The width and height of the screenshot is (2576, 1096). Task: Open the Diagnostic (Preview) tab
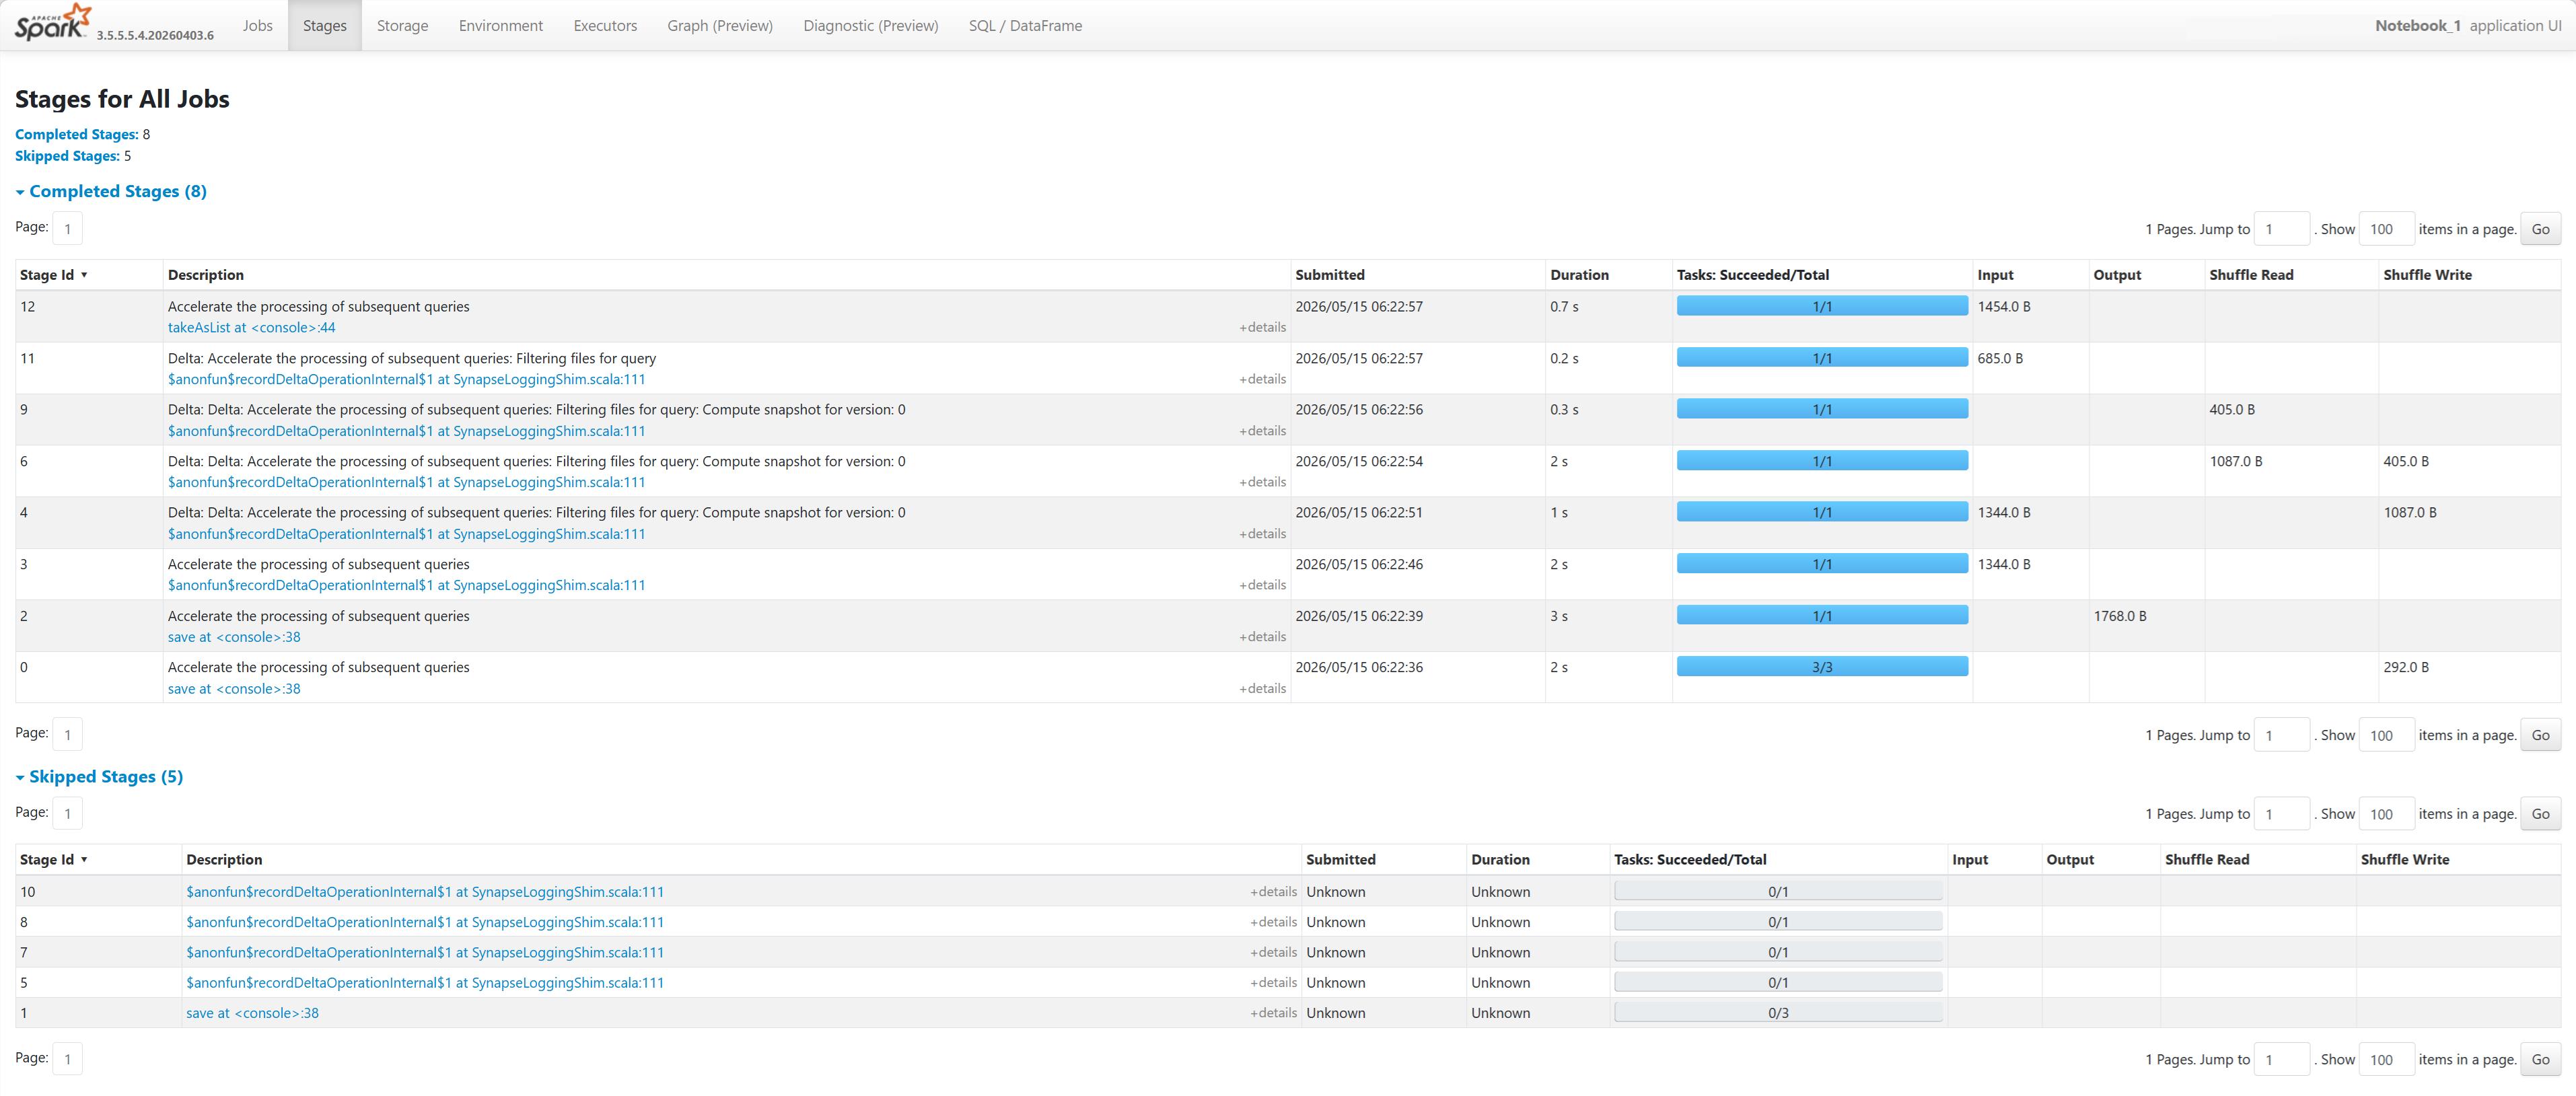pyautogui.click(x=871, y=25)
